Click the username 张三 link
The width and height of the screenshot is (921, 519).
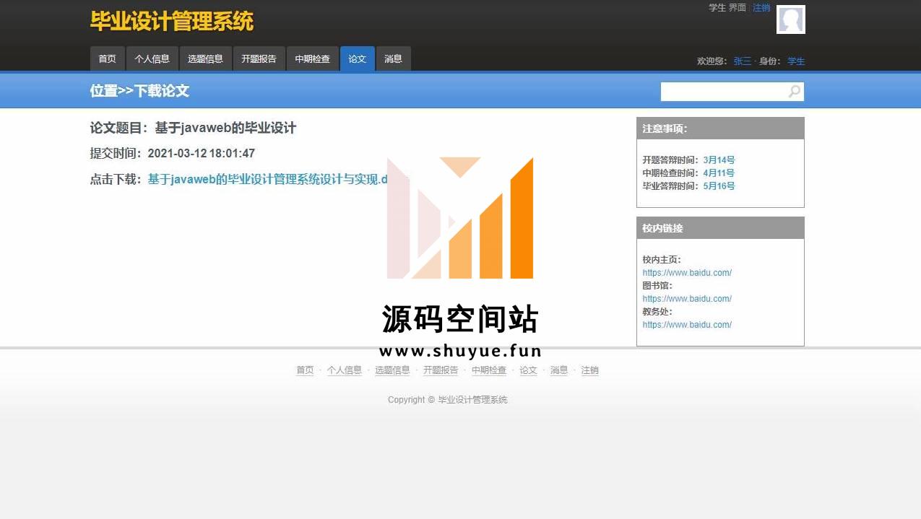tap(743, 61)
